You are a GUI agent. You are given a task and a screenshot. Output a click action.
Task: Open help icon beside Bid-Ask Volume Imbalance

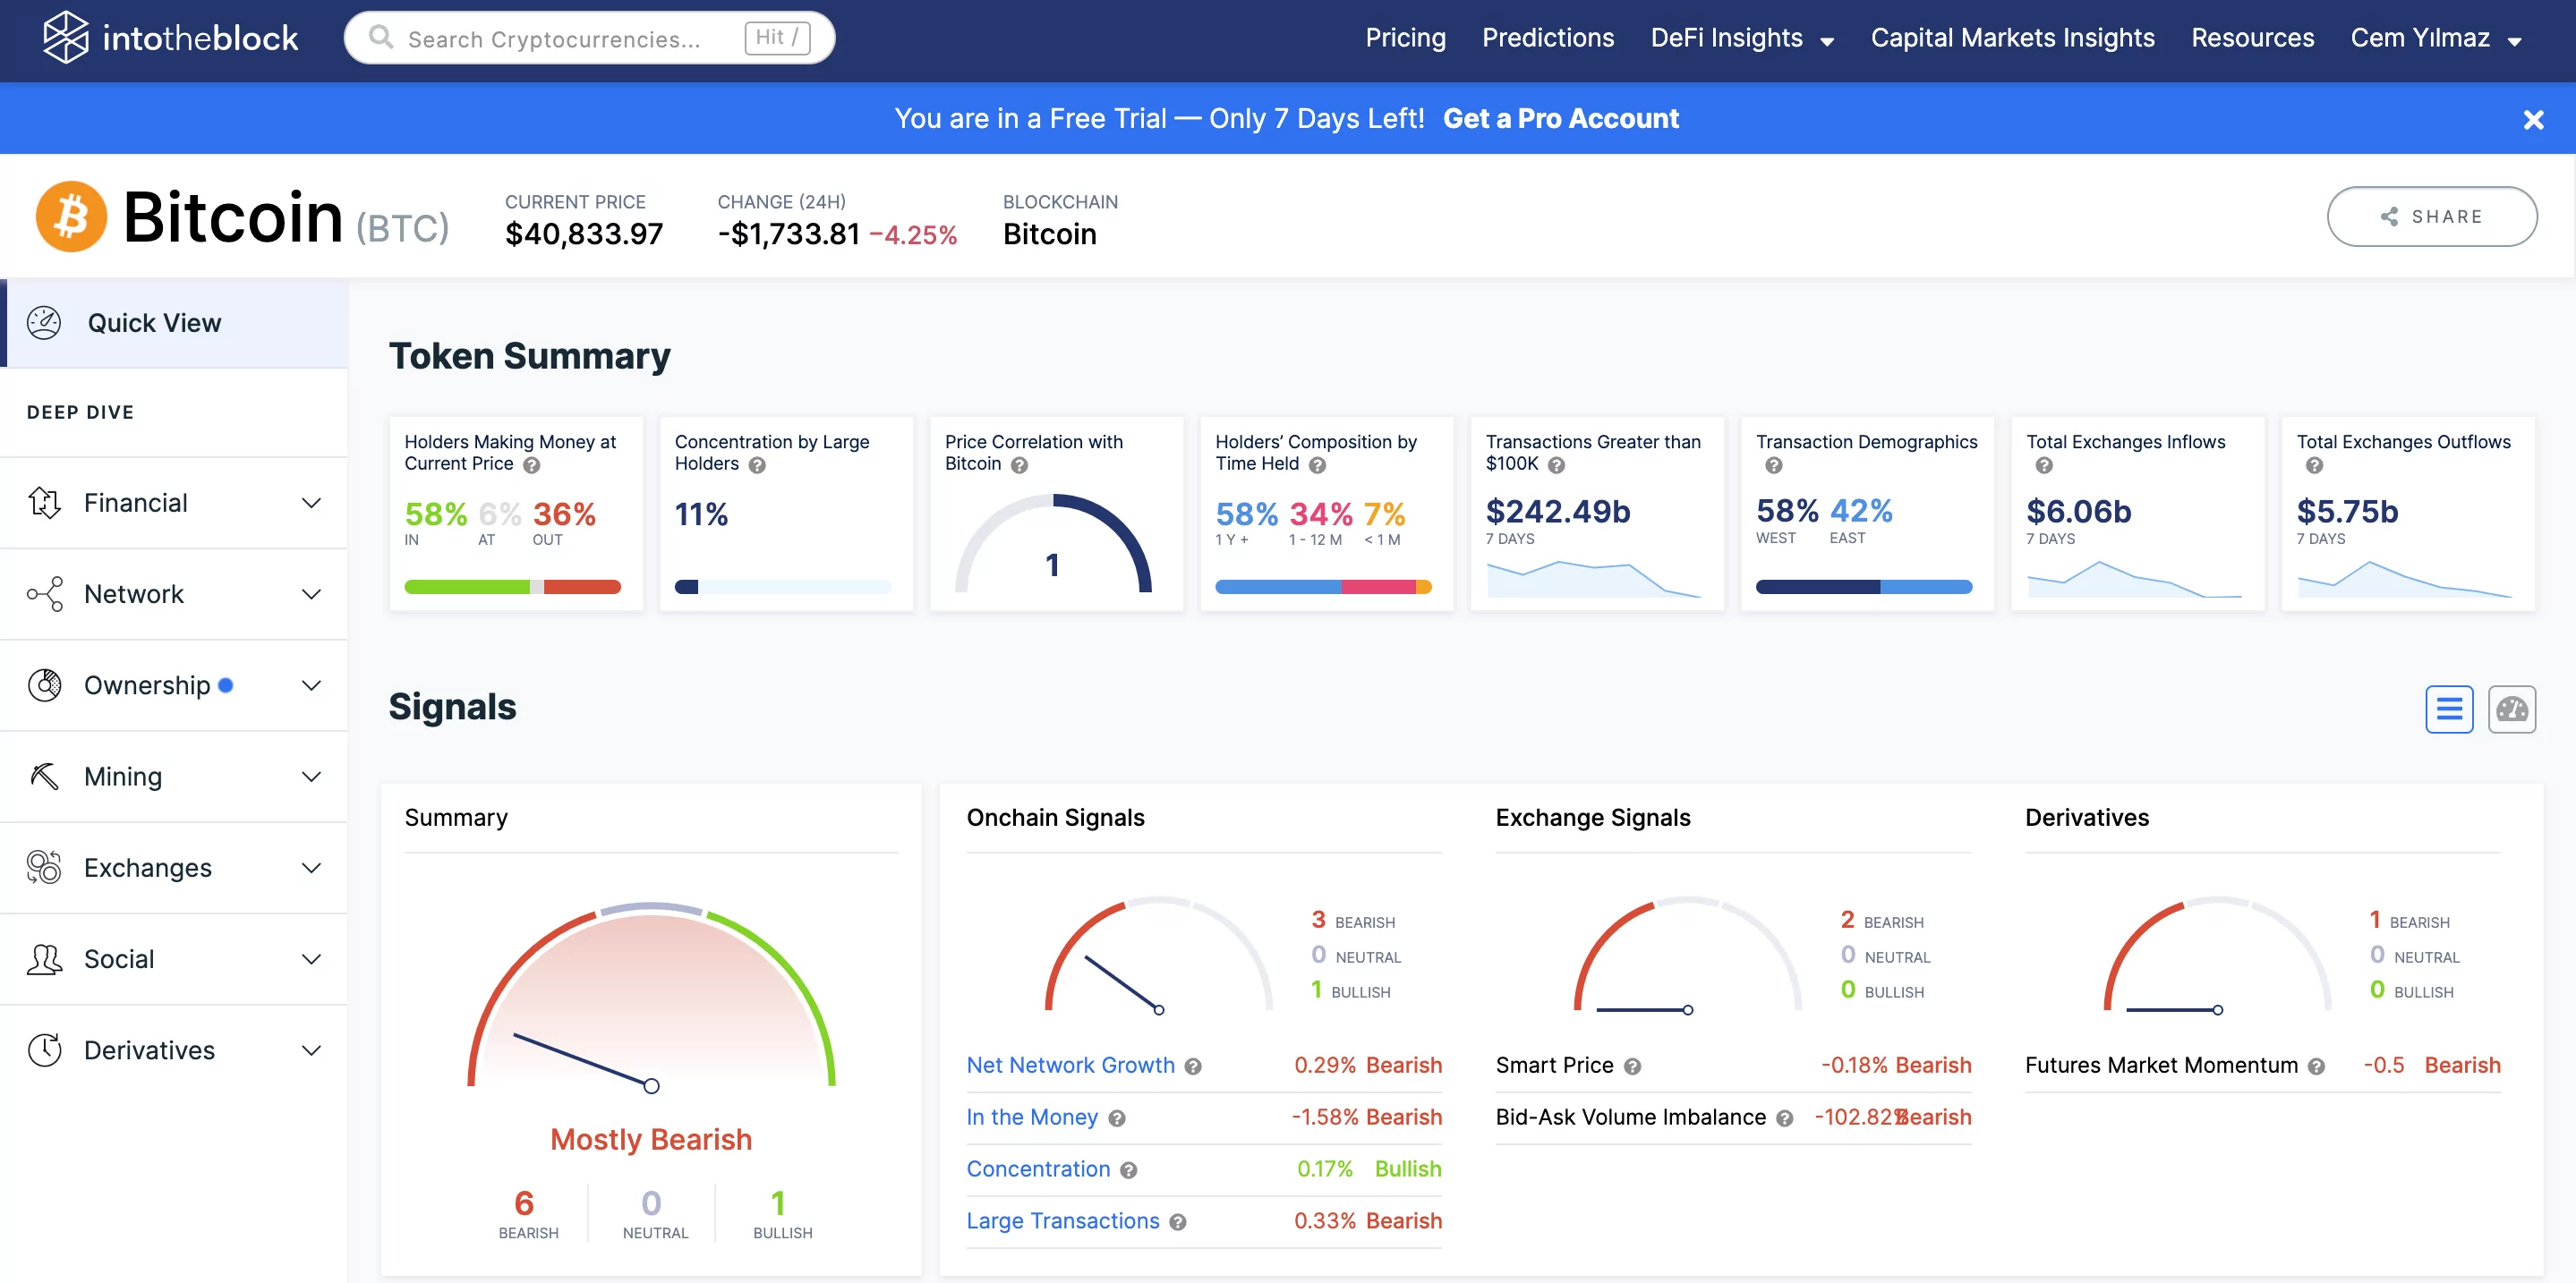click(1784, 1119)
